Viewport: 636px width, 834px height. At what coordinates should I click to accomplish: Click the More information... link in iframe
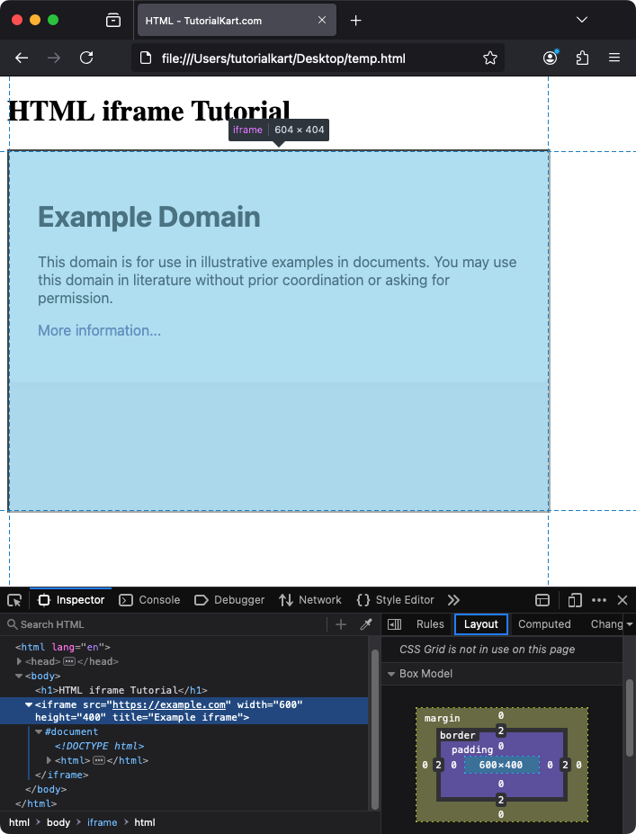pyautogui.click(x=100, y=330)
